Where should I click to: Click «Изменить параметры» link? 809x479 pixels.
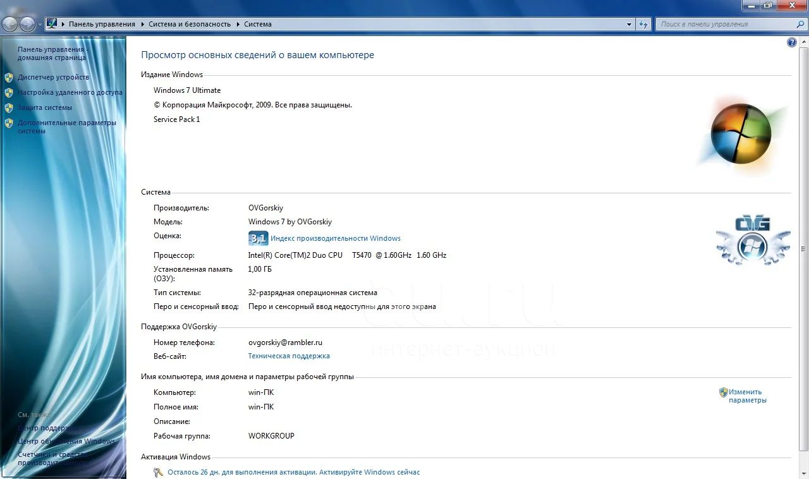pos(748,396)
